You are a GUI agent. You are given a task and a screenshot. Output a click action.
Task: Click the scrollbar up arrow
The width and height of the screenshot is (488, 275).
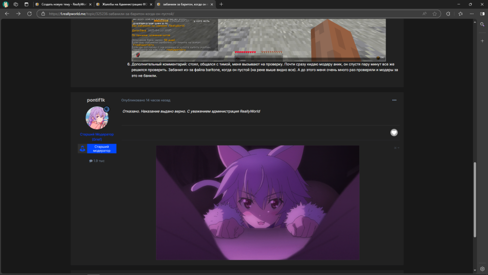pos(475,22)
